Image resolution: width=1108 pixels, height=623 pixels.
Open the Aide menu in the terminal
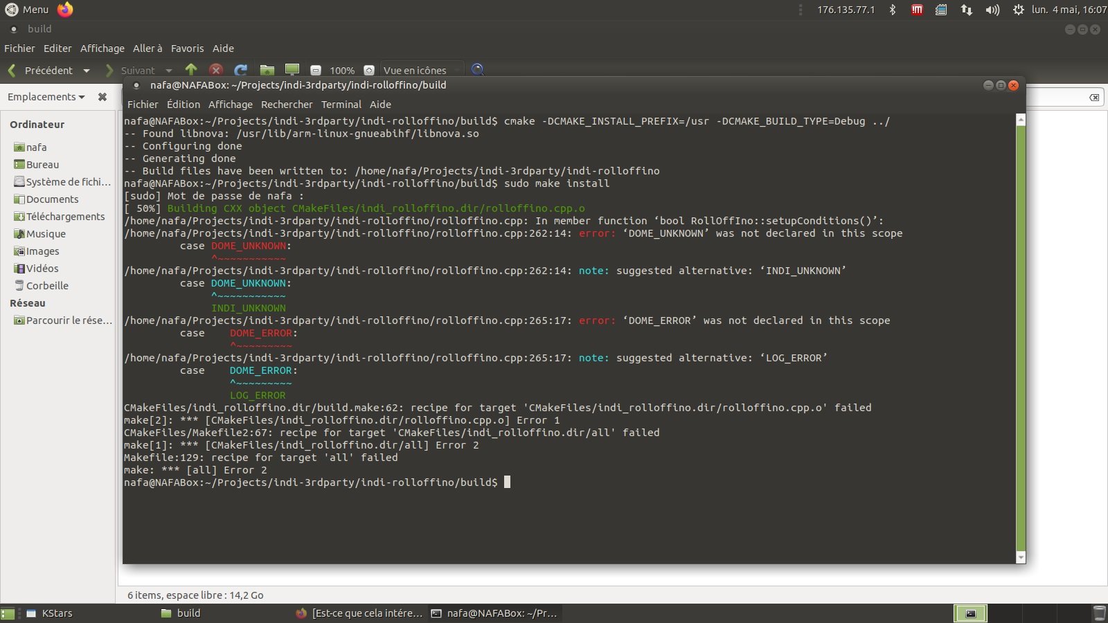click(380, 105)
